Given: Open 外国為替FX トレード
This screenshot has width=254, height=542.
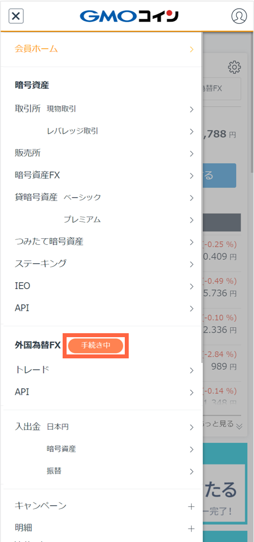Looking at the screenshot, I should 102,370.
